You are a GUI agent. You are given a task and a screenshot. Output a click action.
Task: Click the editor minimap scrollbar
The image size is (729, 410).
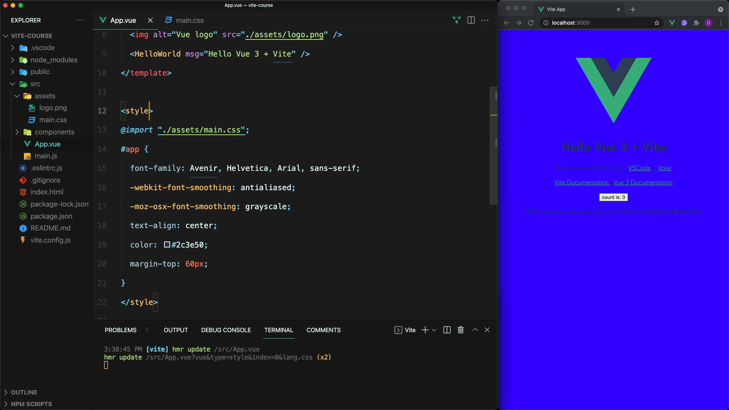tap(494, 145)
